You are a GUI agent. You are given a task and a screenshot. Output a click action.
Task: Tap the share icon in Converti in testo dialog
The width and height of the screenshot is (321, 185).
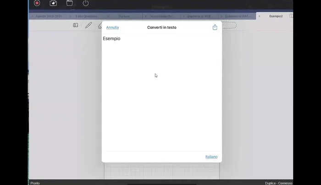(215, 27)
